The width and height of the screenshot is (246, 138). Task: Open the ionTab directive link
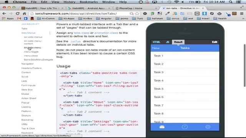coord(75,41)
